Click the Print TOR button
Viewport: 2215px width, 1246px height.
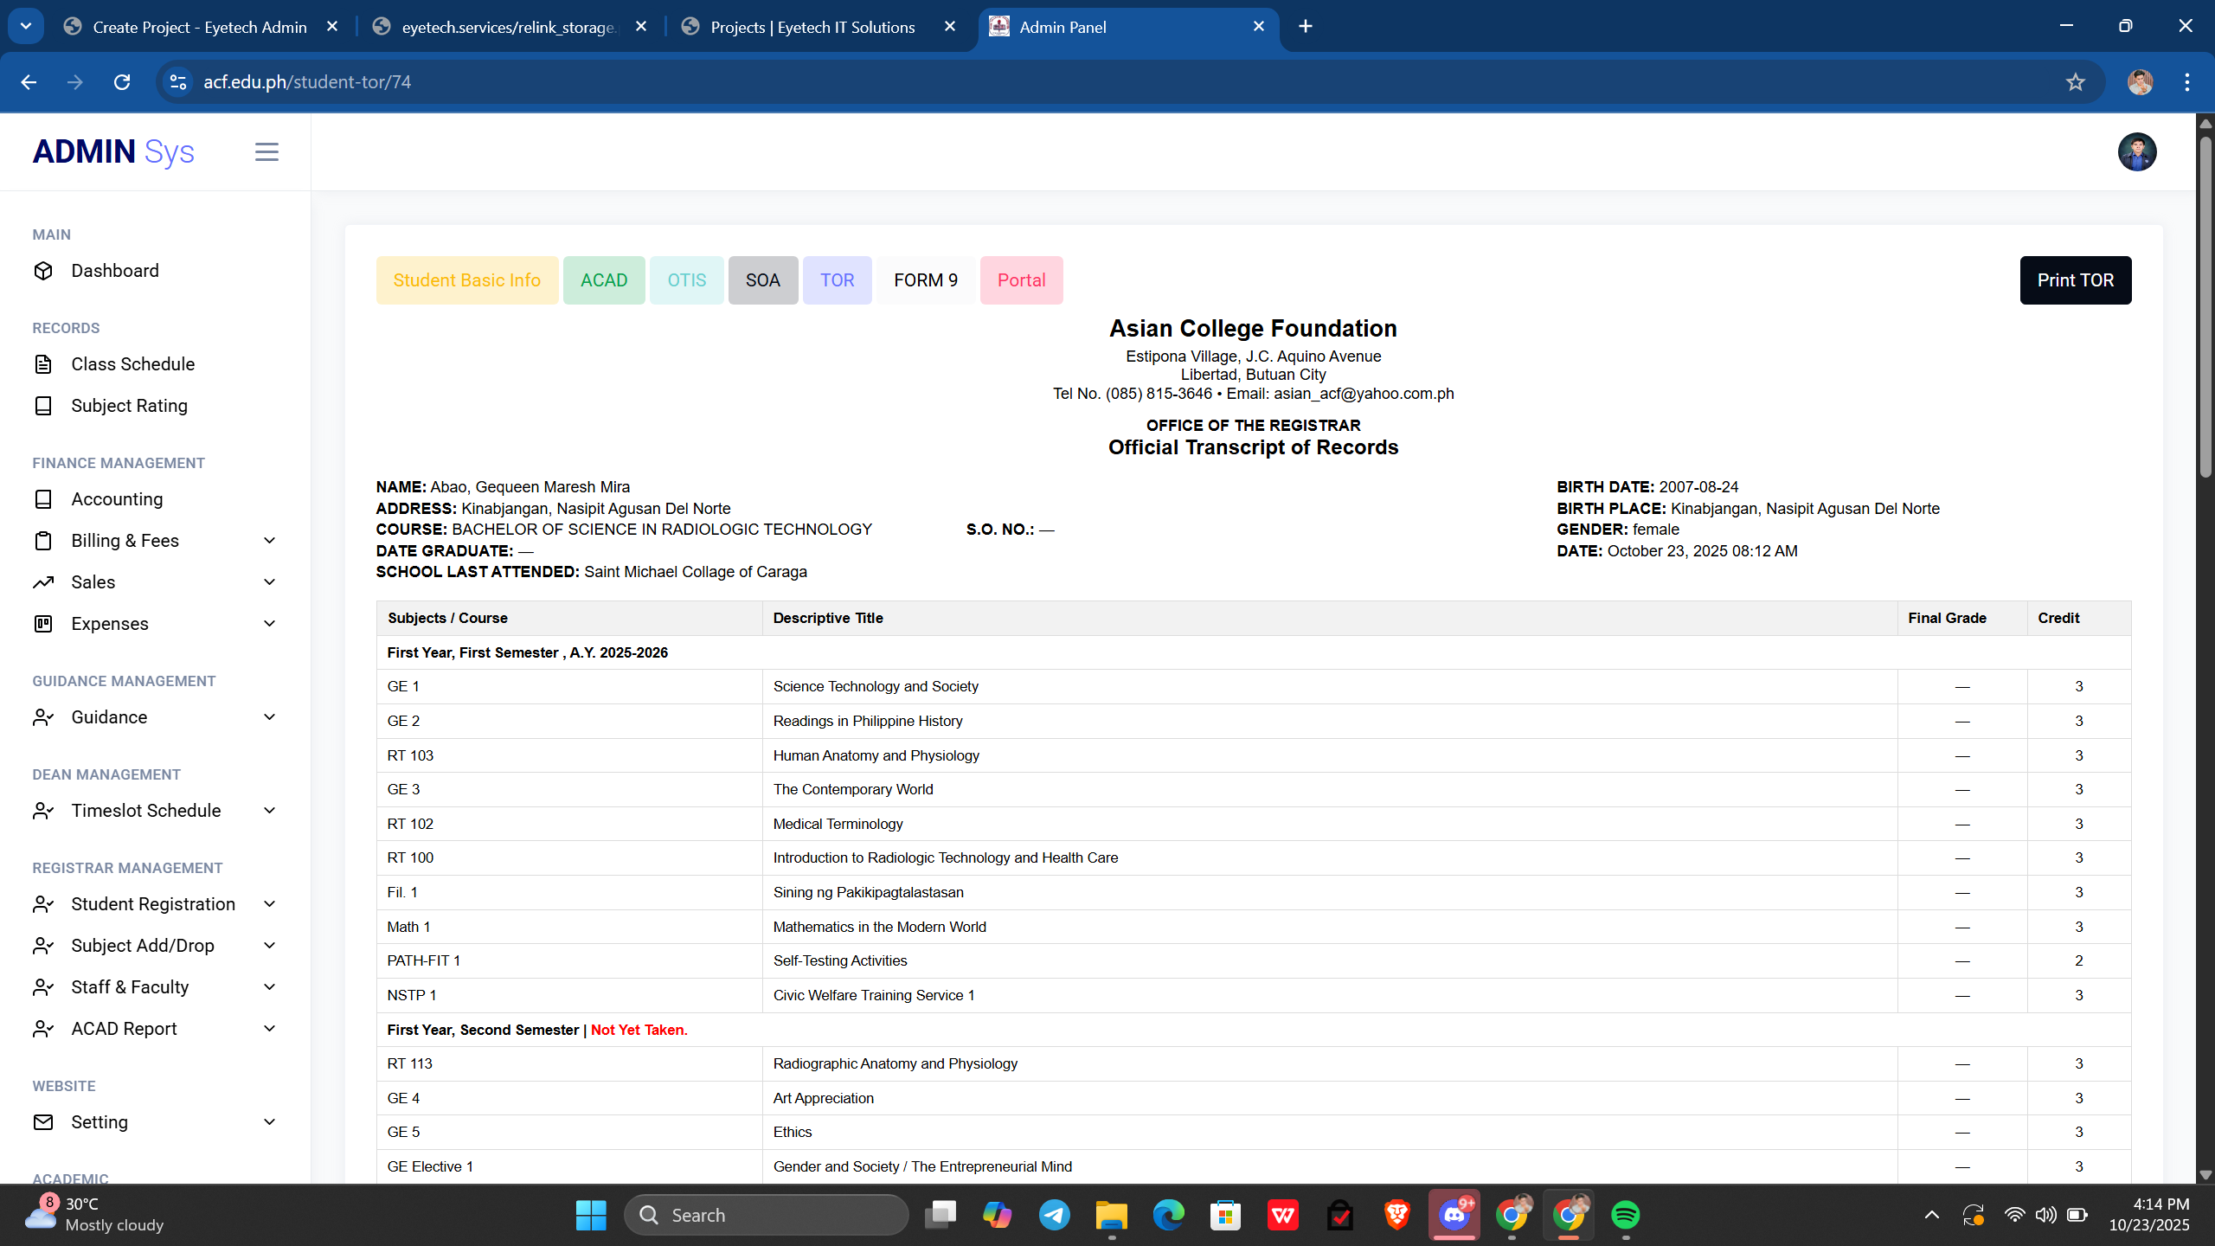(x=2075, y=280)
